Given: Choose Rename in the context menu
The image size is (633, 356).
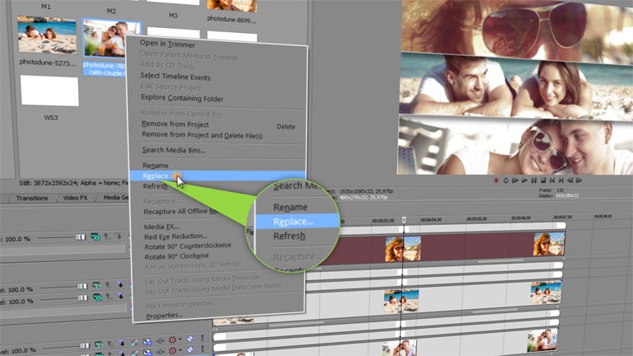Looking at the screenshot, I should point(156,166).
